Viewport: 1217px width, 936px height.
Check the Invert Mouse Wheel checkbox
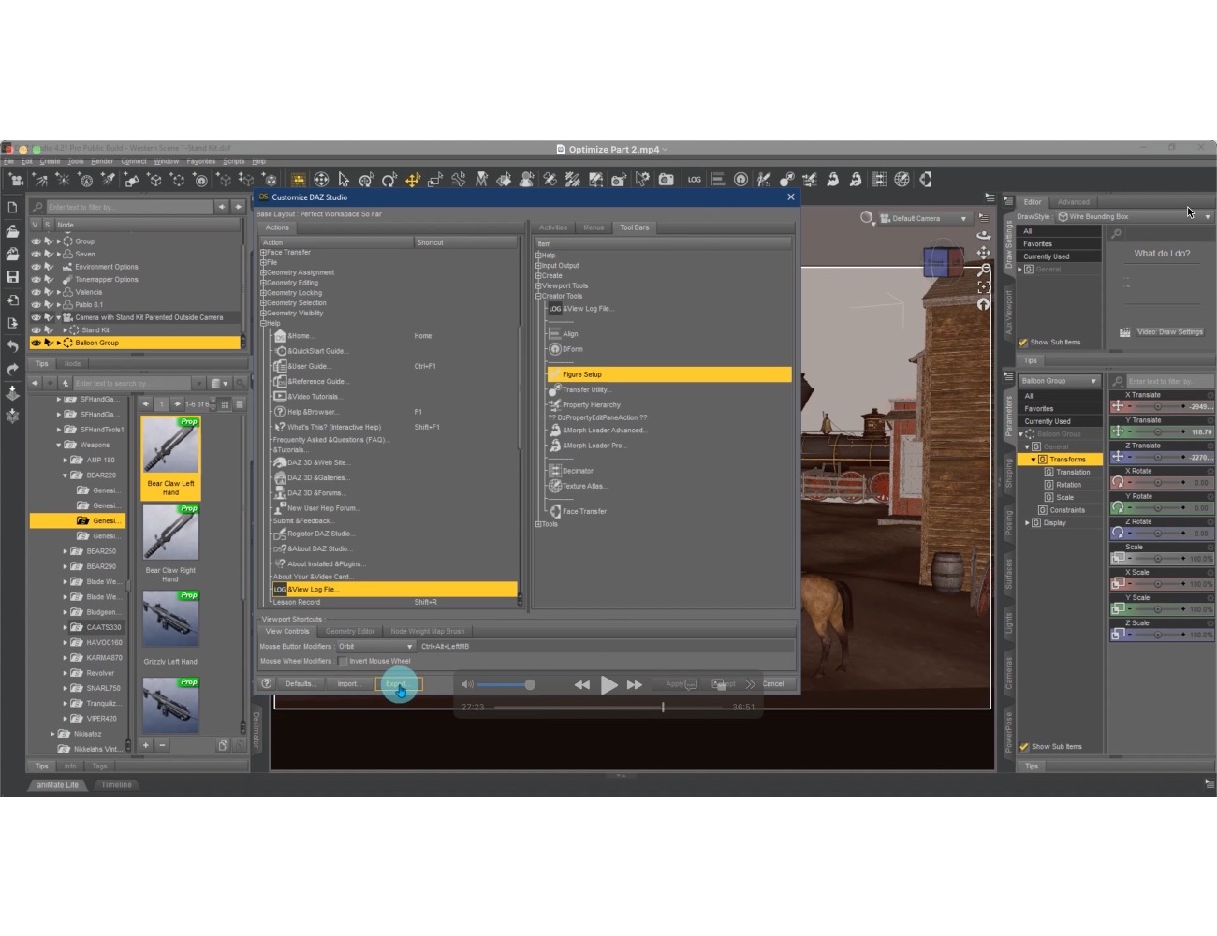pyautogui.click(x=343, y=662)
